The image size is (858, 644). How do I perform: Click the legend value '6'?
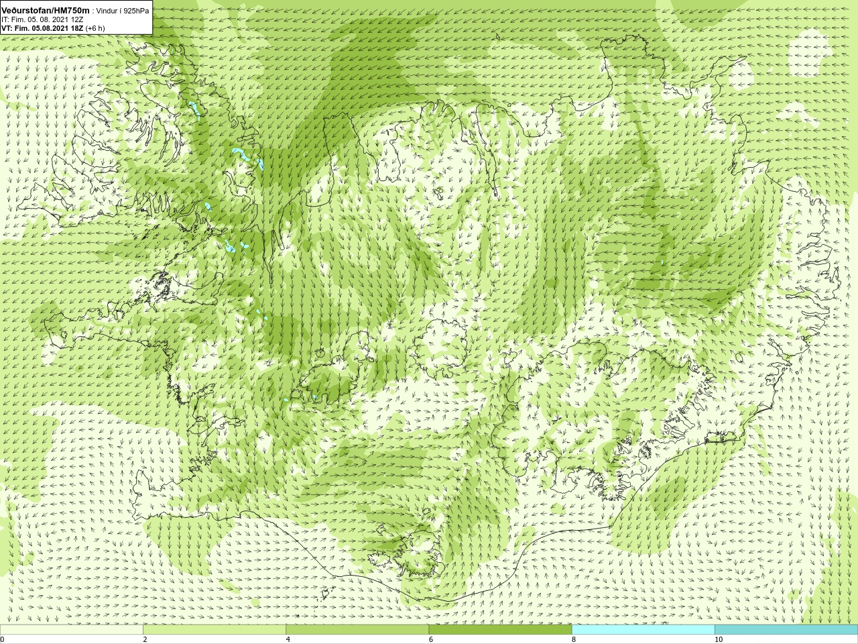[x=431, y=639]
